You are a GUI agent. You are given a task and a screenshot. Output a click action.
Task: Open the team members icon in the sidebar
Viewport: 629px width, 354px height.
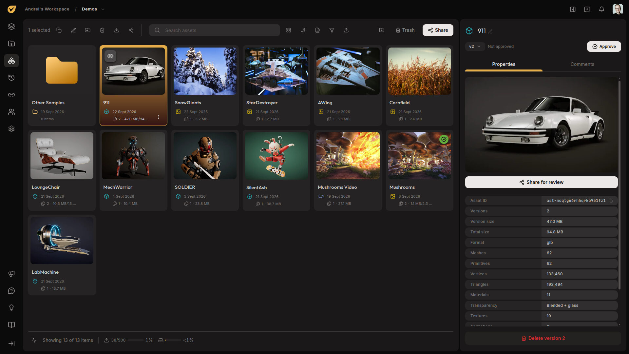(x=11, y=112)
